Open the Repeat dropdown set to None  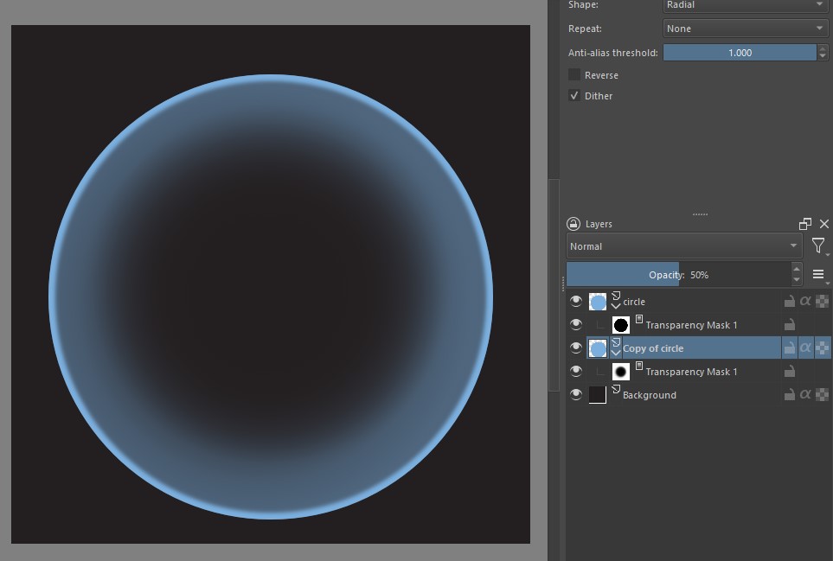click(x=745, y=29)
